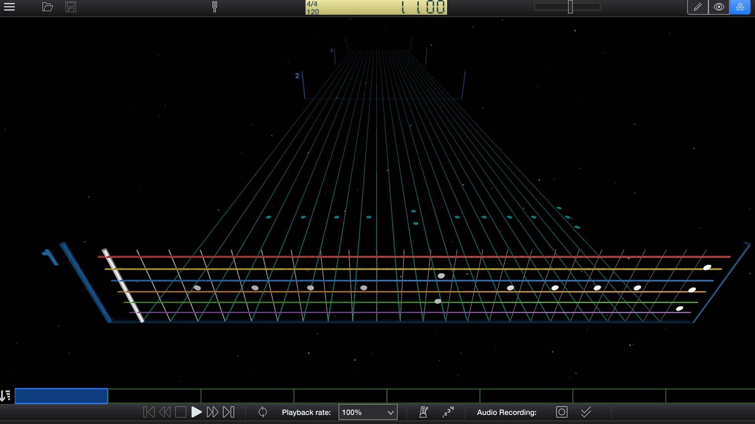Open the tuning fork tuner
This screenshot has width=755, height=424.
pos(215,7)
